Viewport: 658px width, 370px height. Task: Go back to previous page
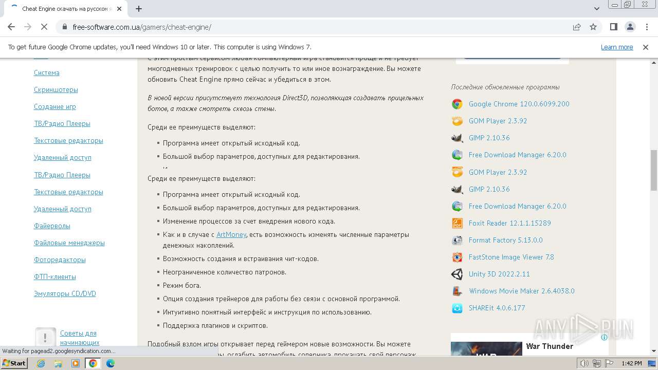pos(11,27)
